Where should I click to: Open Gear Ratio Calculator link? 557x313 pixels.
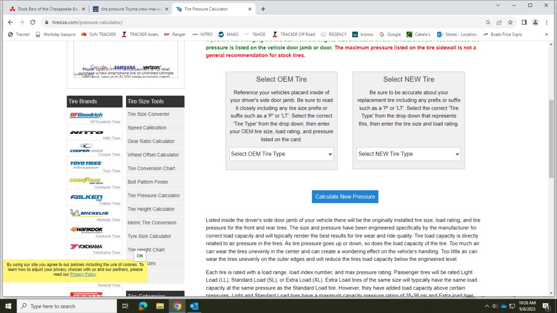pyautogui.click(x=151, y=141)
